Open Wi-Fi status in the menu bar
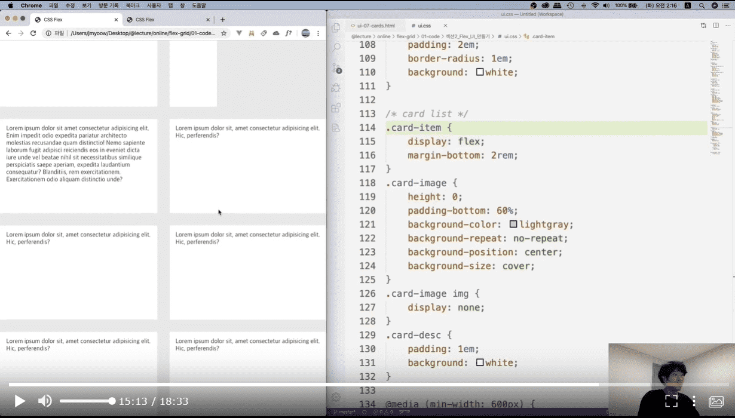This screenshot has height=418, width=735. click(x=595, y=5)
